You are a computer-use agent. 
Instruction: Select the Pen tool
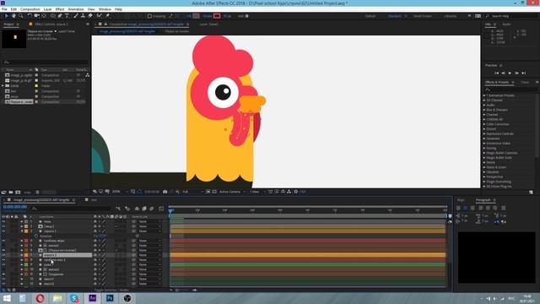click(60, 16)
